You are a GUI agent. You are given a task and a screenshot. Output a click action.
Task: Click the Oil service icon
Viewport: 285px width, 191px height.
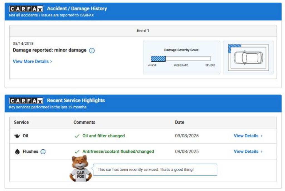tap(17, 136)
